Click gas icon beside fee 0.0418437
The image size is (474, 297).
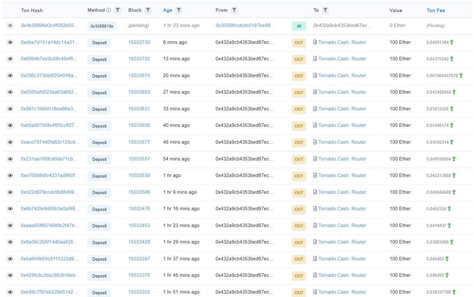[449, 225]
